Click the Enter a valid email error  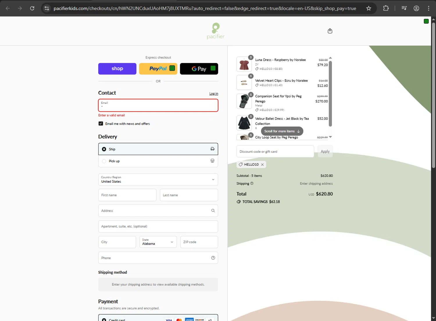coord(112,115)
